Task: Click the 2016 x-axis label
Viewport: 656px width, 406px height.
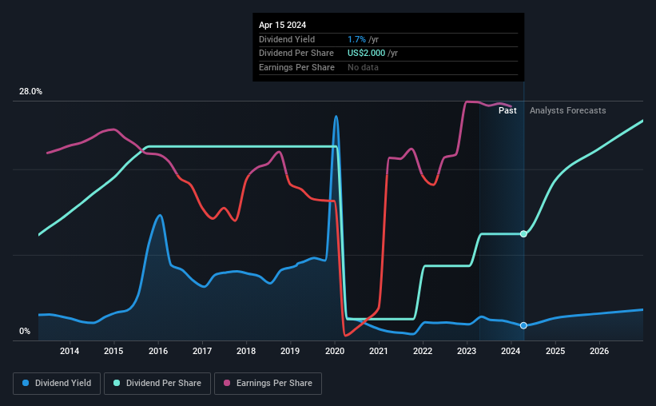Action: pyautogui.click(x=158, y=351)
